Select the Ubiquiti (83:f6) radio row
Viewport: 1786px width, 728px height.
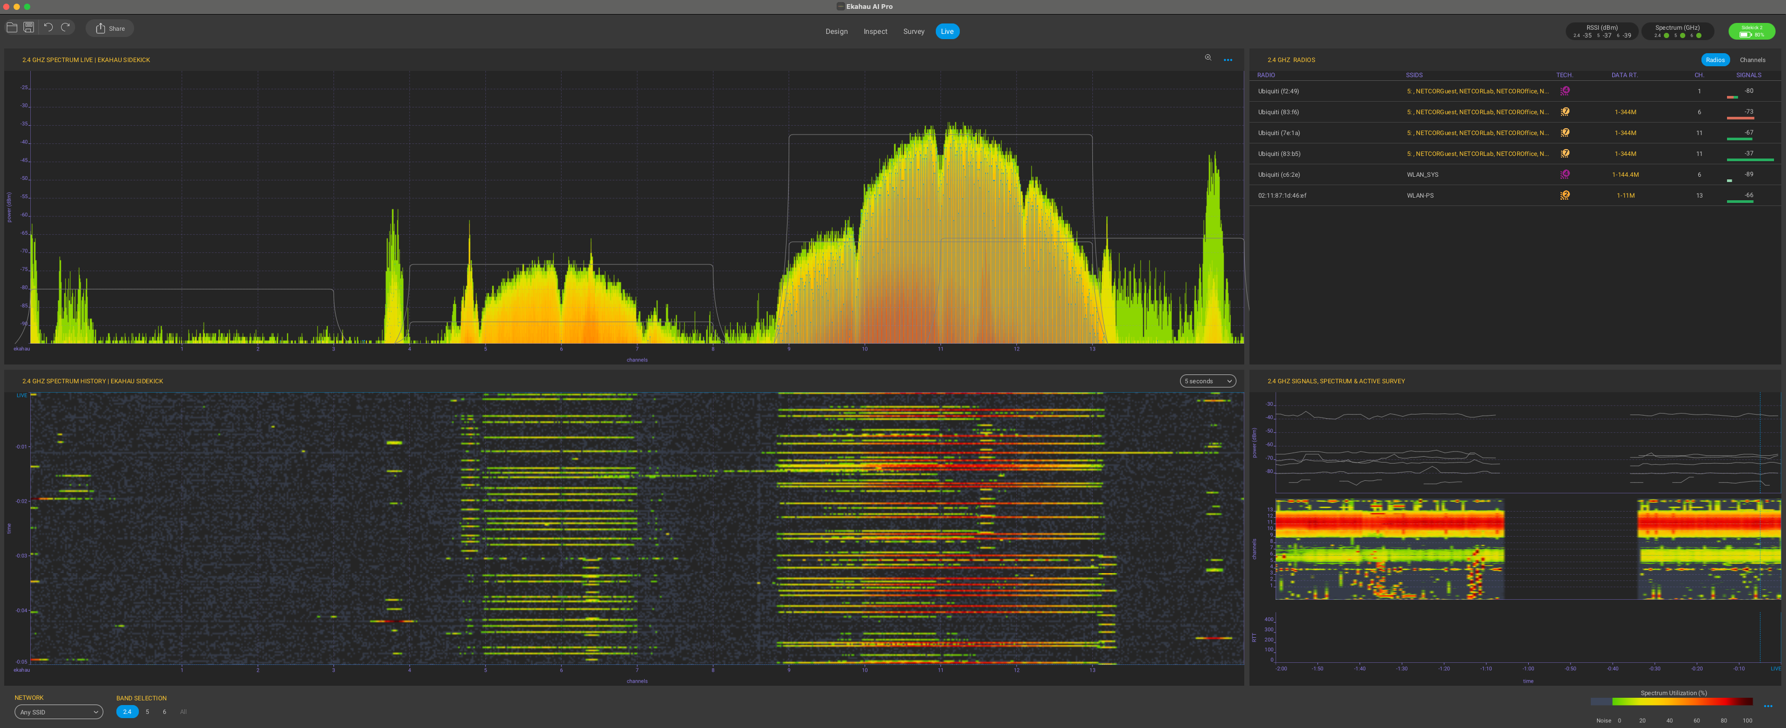pyautogui.click(x=1515, y=112)
